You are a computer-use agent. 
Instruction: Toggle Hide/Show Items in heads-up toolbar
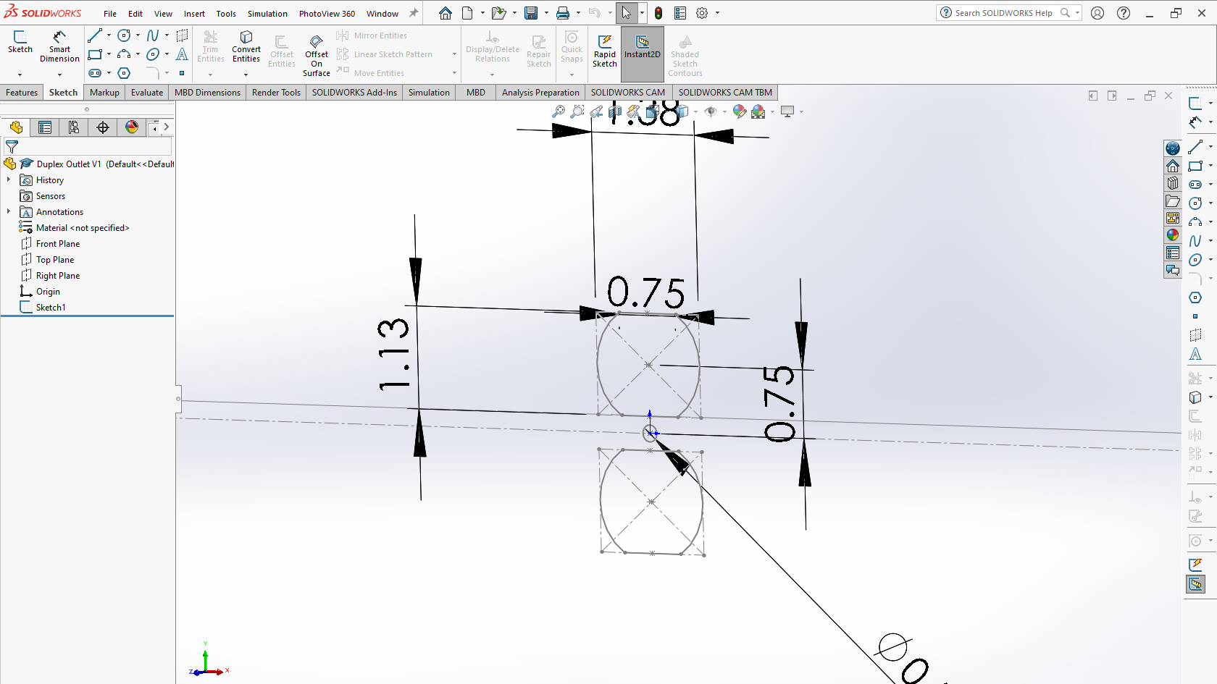point(711,111)
